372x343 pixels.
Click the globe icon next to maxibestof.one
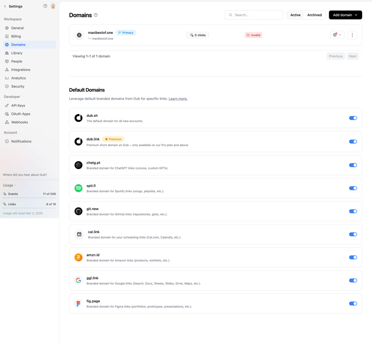click(79, 34)
